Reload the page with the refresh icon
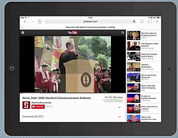Image resolution: width=178 pixels, height=138 pixels. click(134, 21)
